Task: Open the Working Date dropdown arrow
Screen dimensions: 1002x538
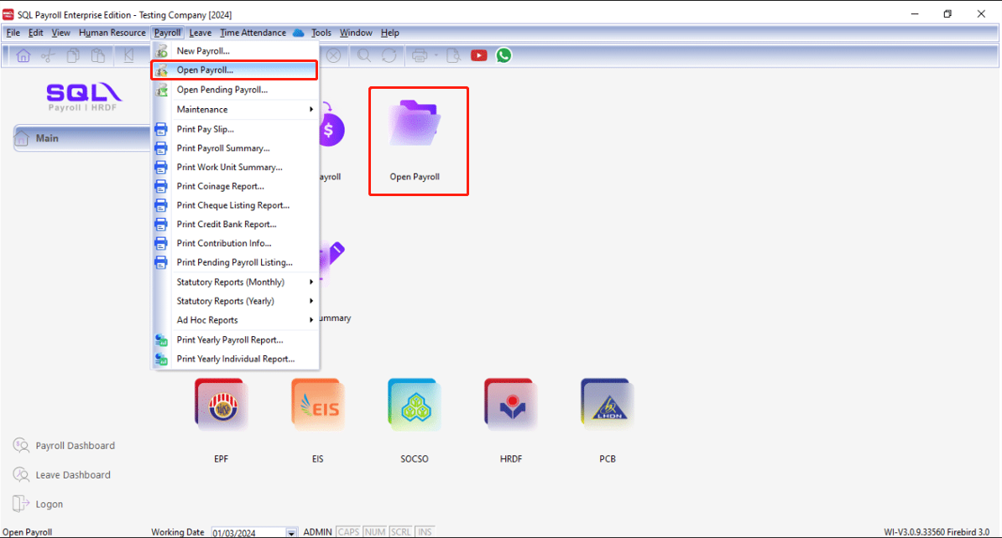Action: [291, 533]
